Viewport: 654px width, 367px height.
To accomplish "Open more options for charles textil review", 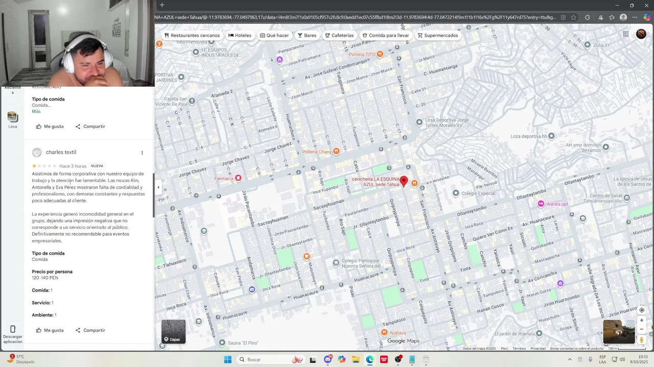I will (142, 153).
